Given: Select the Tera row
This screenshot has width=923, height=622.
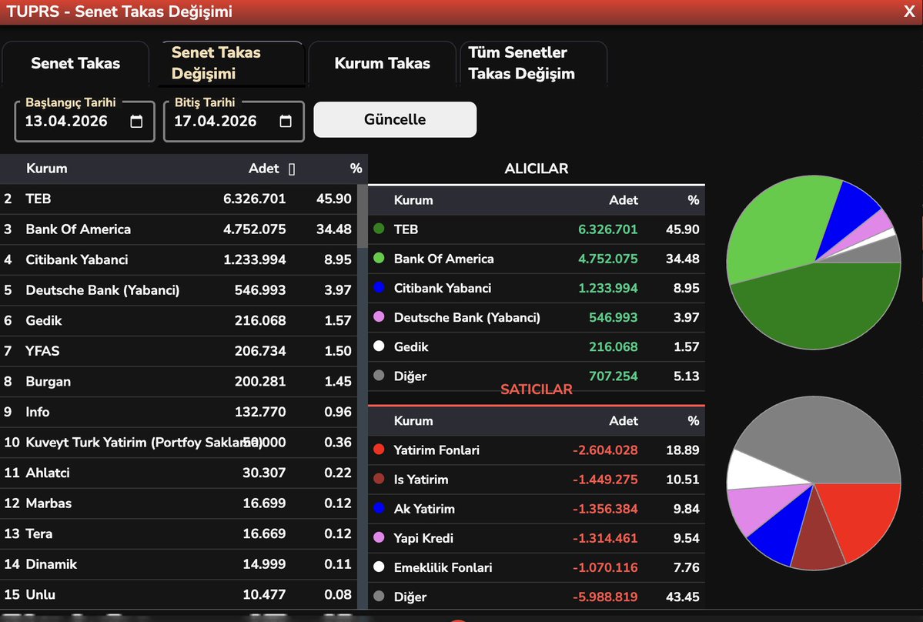Looking at the screenshot, I should 179,533.
